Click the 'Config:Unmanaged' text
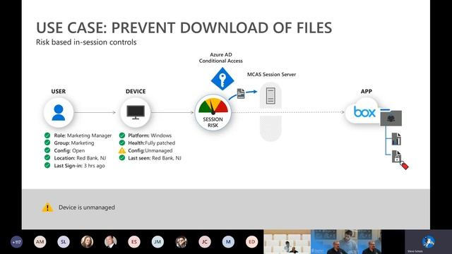Screen dimensions: 452x254 [150, 150]
